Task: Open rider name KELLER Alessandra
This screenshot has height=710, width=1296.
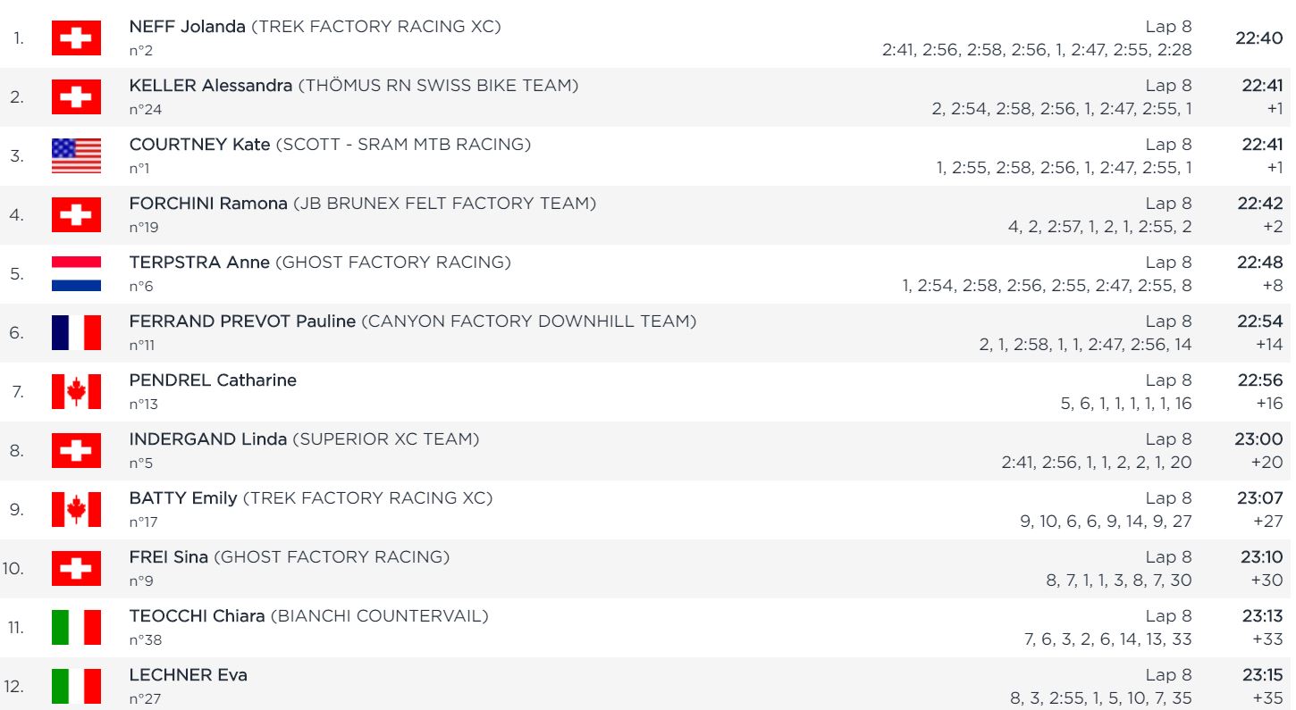Action: (x=211, y=86)
